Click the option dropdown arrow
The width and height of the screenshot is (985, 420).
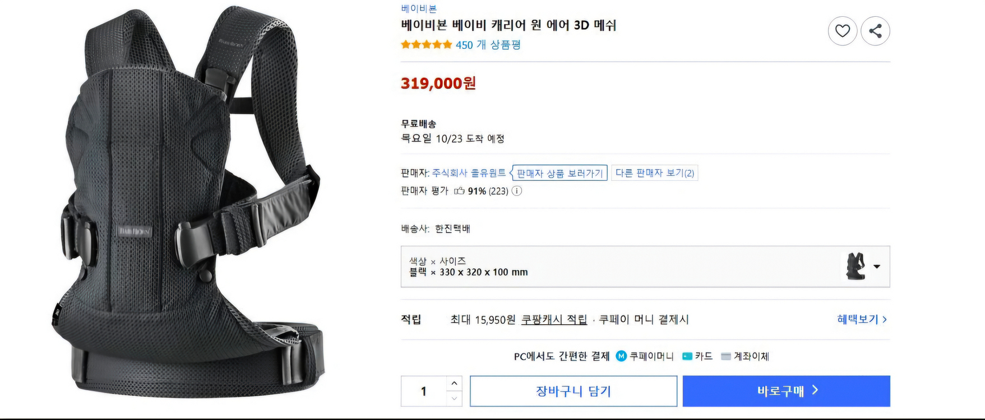[x=877, y=267]
